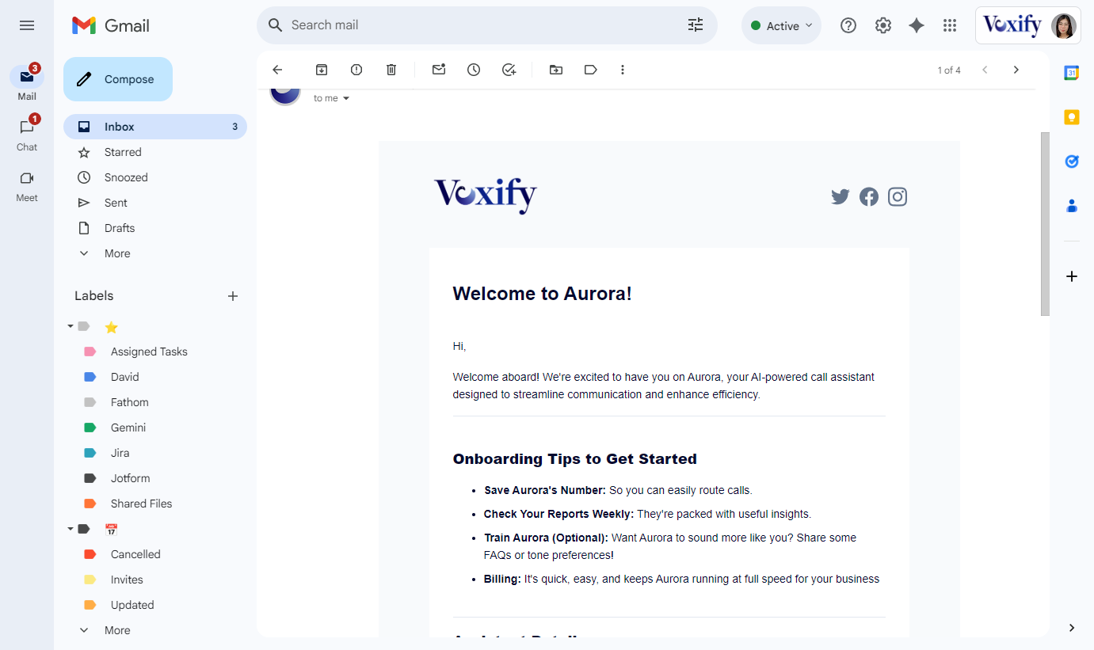
Task: Open the Starred folder
Action: [x=155, y=152]
